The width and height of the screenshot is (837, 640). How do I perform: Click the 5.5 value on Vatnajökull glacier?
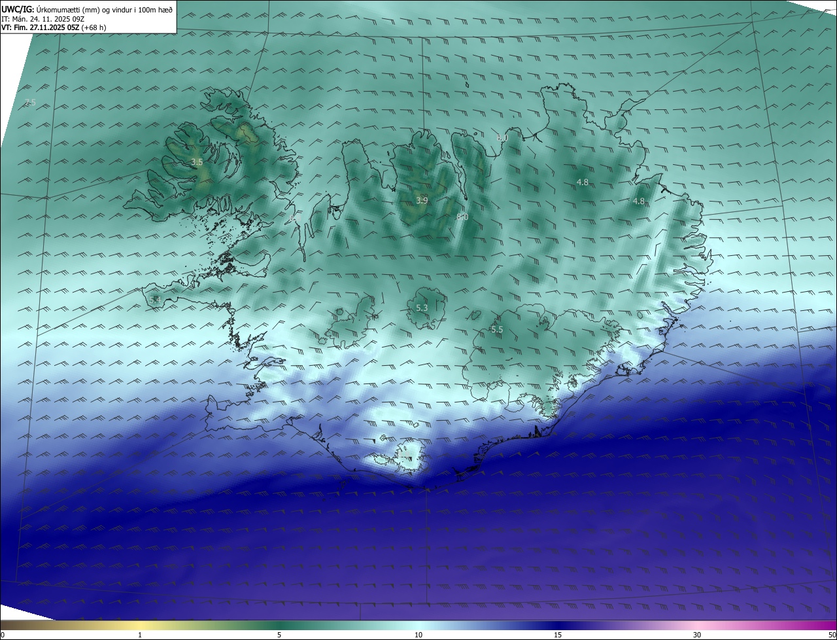click(x=497, y=330)
